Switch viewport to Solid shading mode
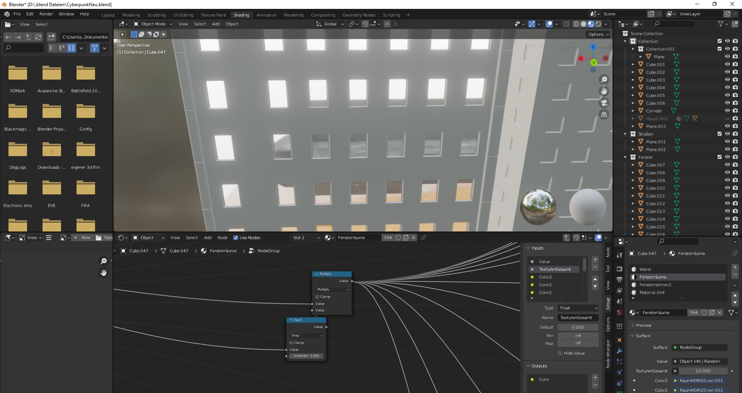This screenshot has width=742, height=393. pyautogui.click(x=583, y=24)
